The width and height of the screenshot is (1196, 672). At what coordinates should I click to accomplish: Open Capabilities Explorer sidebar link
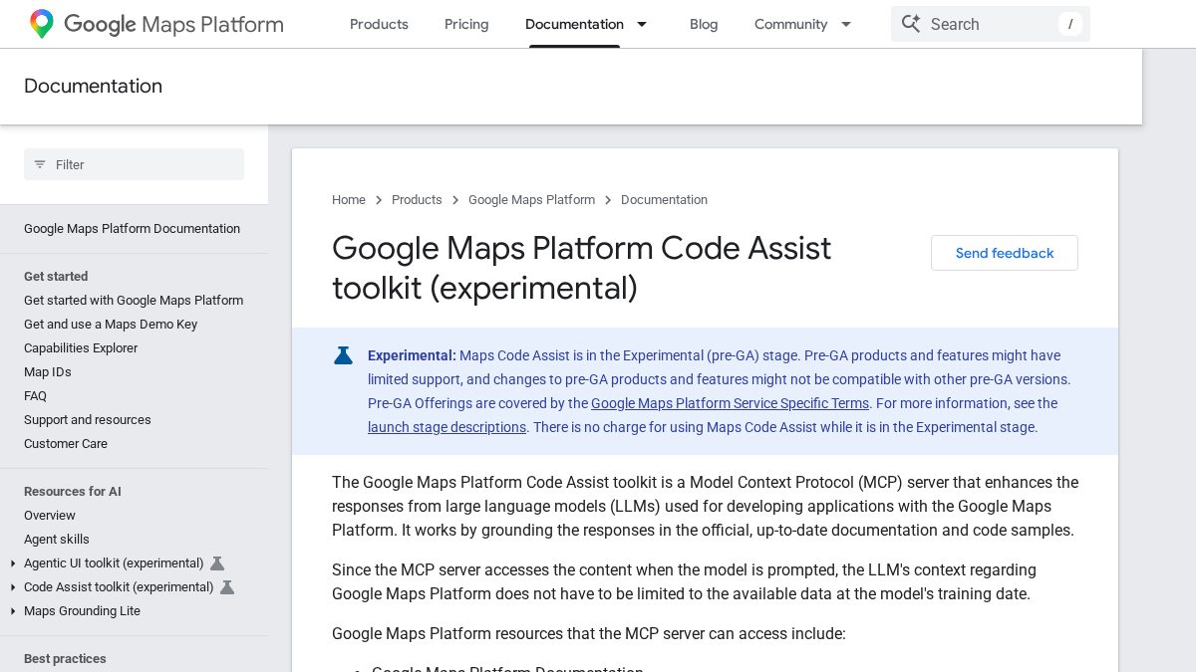point(81,348)
